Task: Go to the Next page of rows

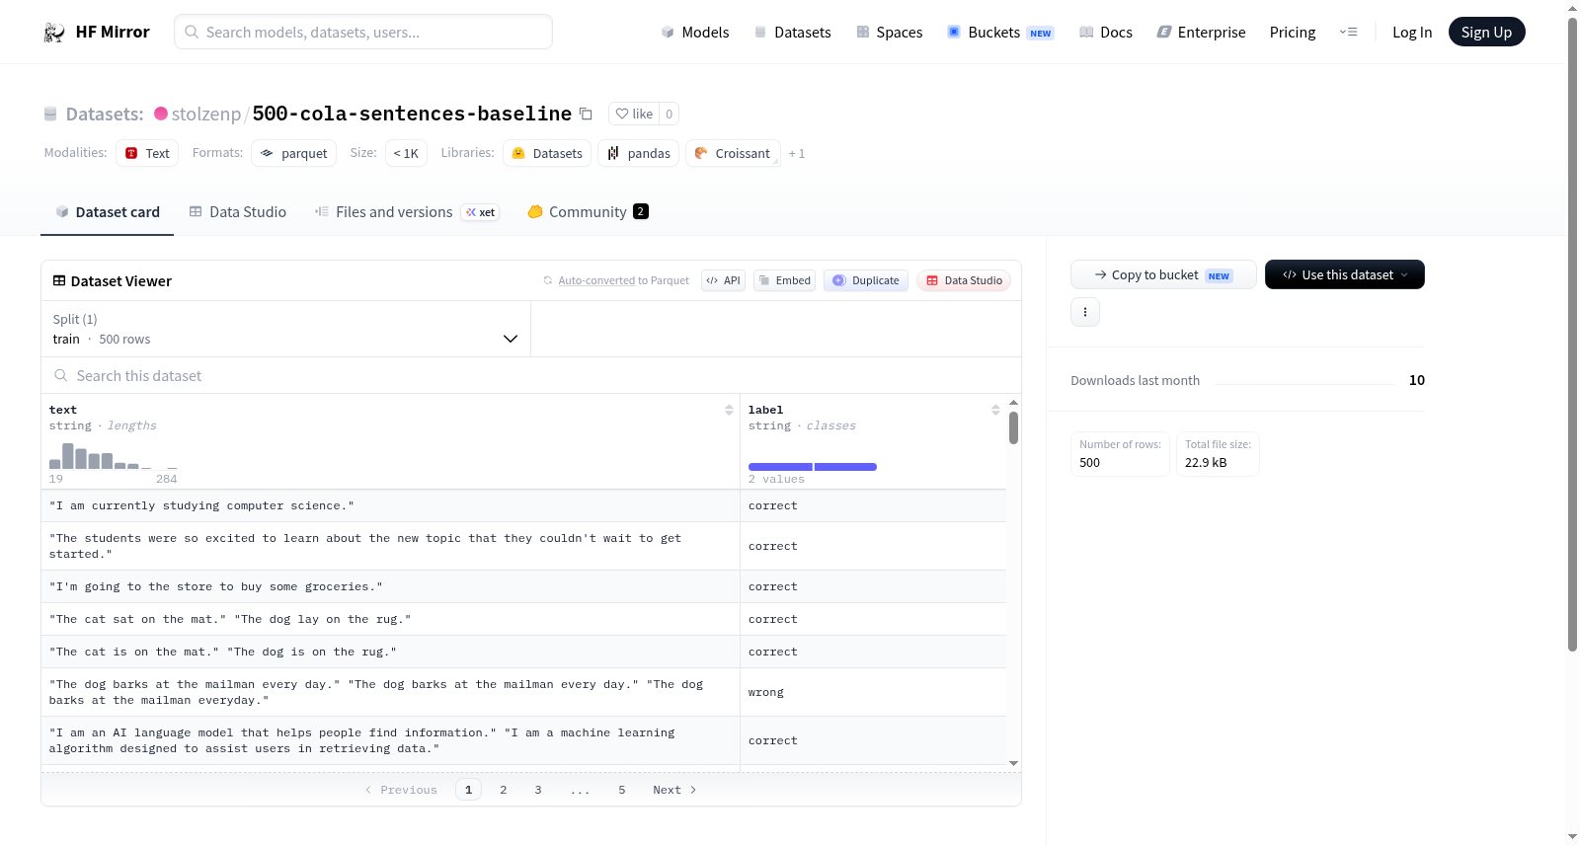Action: [x=674, y=790]
